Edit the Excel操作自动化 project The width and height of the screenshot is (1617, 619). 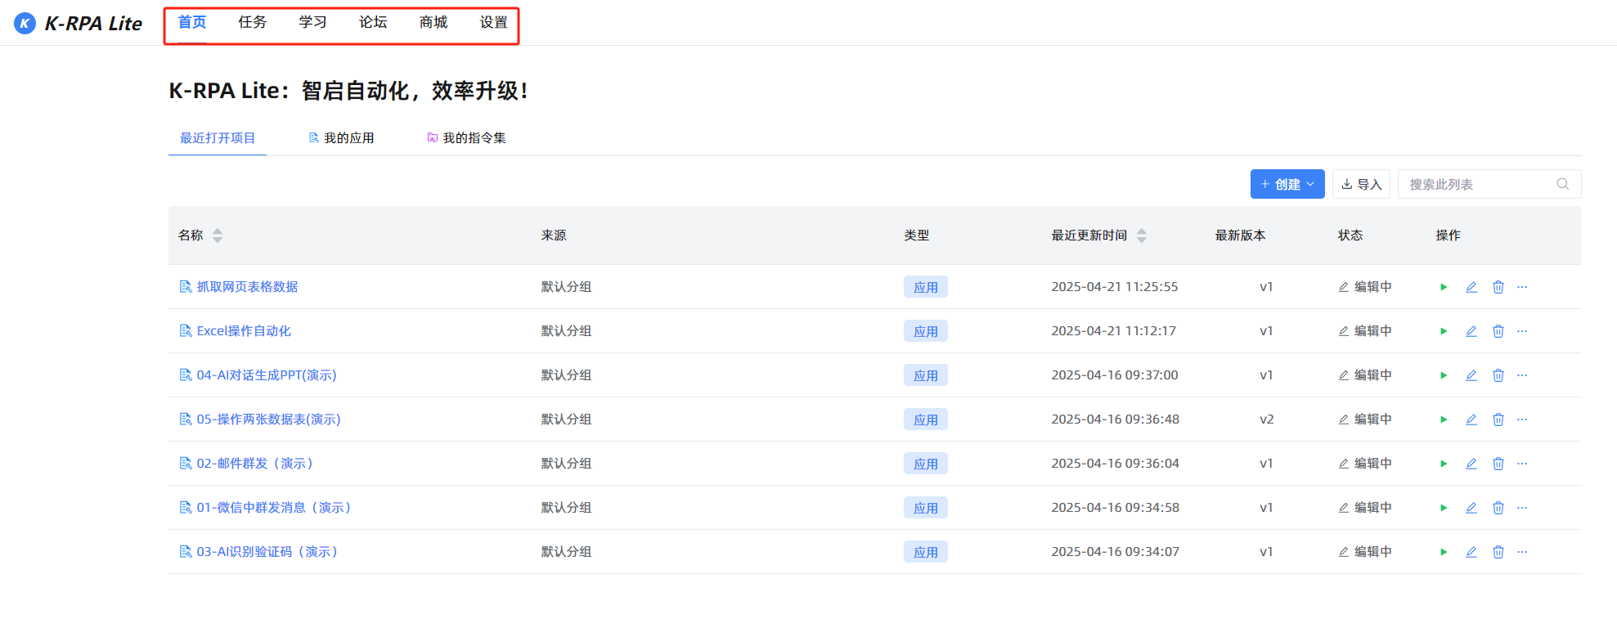click(1471, 331)
